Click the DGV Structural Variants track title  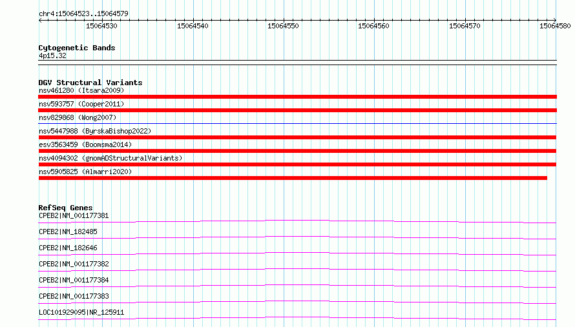coord(90,83)
